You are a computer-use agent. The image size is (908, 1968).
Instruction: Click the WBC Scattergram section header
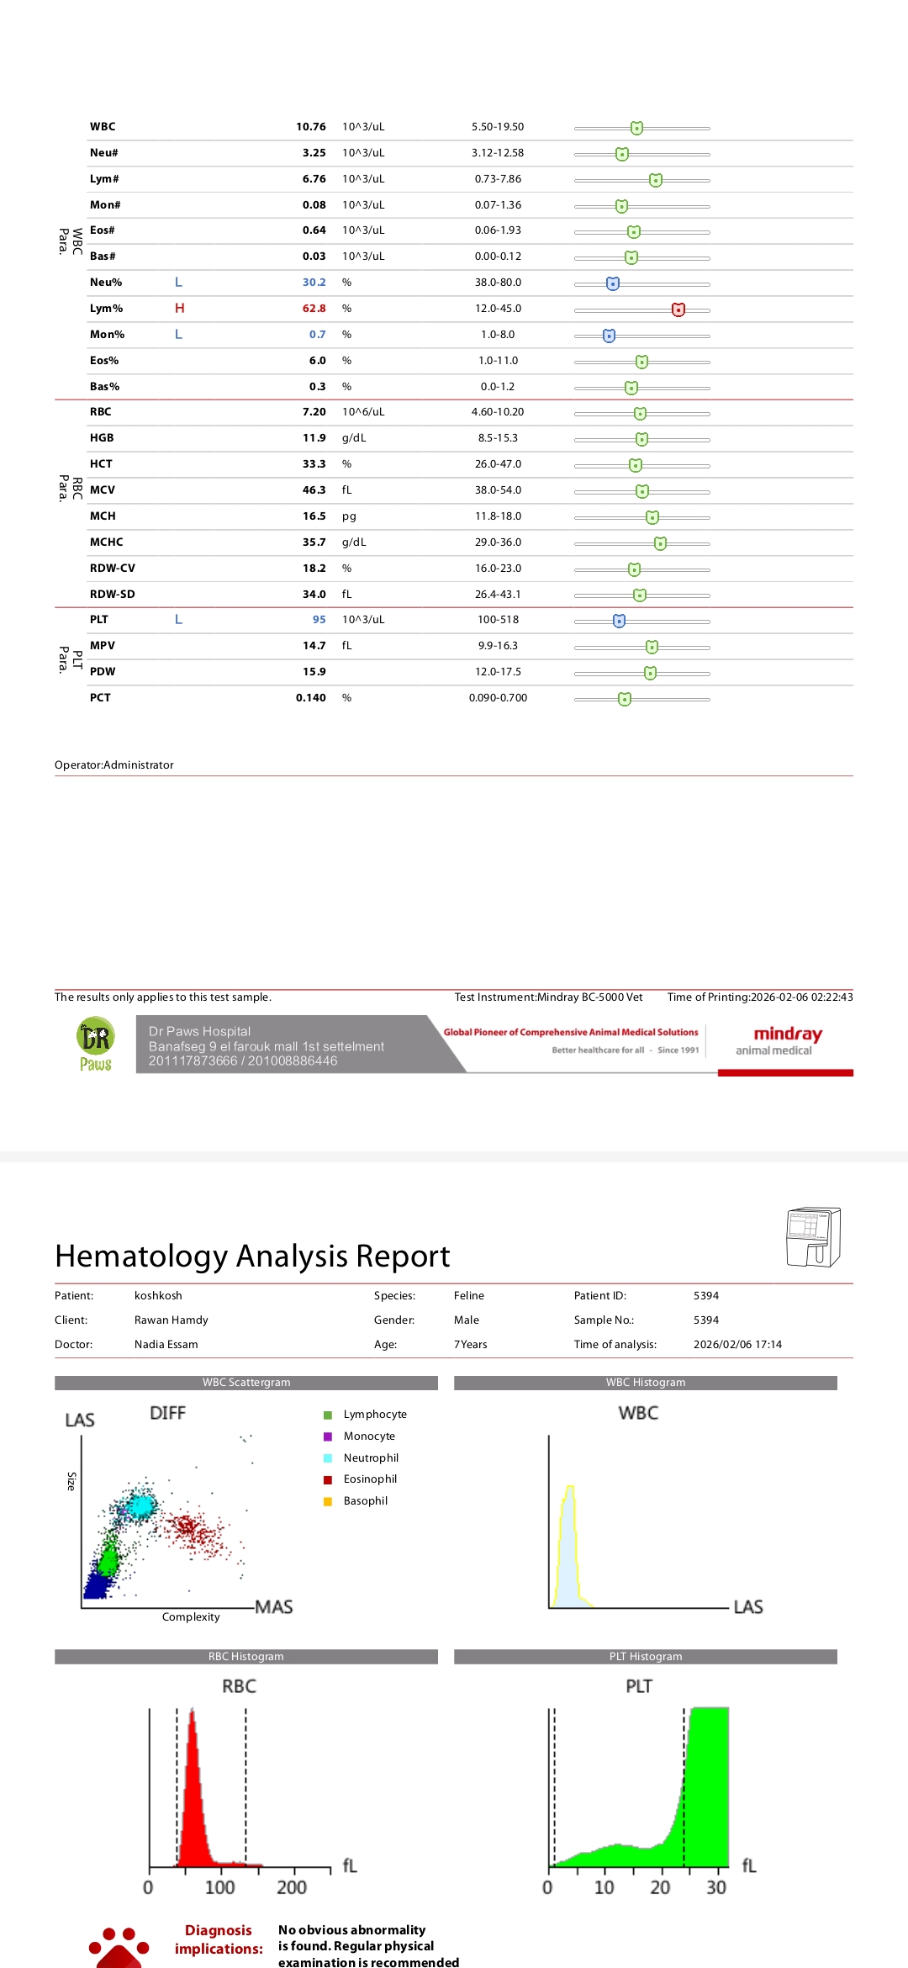pyautogui.click(x=245, y=1383)
